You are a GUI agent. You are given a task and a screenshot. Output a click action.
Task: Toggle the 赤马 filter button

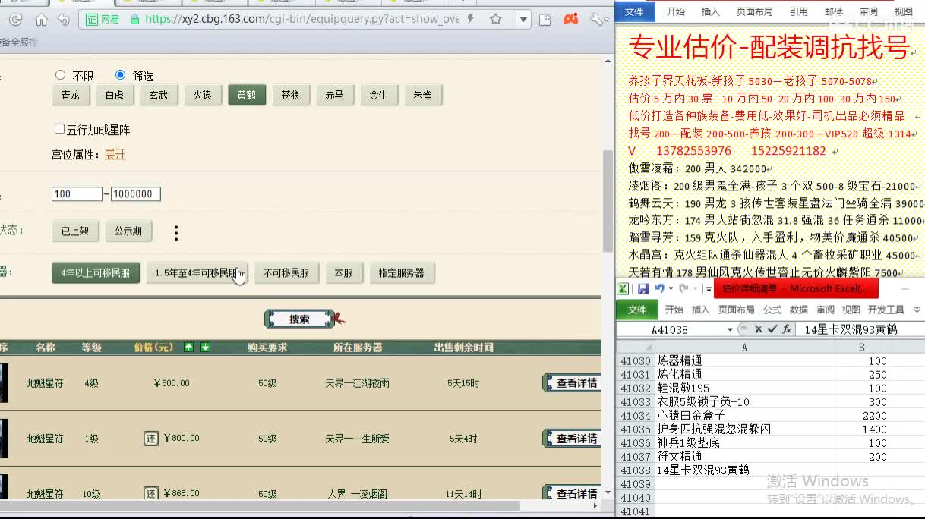pyautogui.click(x=335, y=95)
